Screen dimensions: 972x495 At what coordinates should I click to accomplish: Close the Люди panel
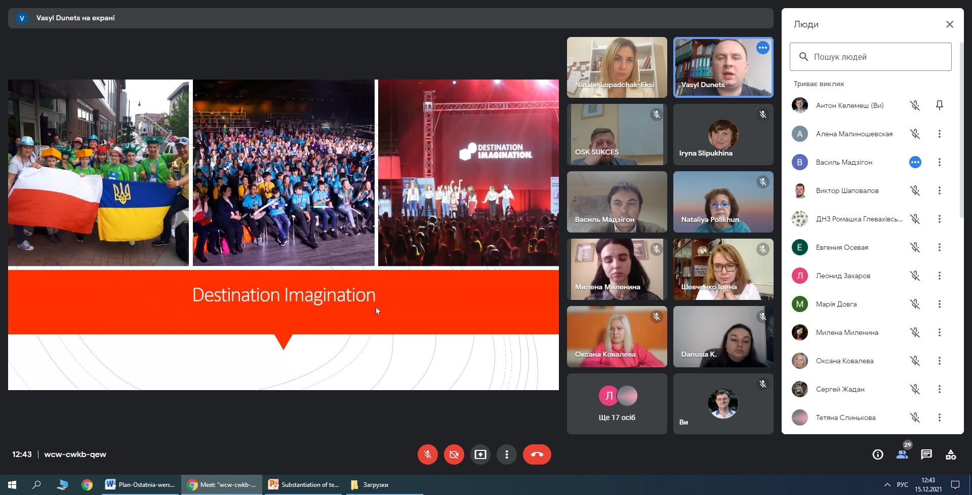tap(950, 24)
